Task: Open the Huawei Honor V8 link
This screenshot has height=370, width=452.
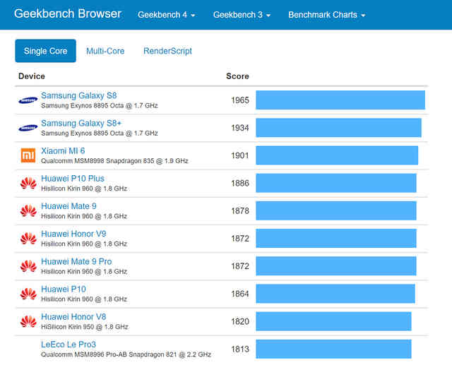Action: (73, 317)
